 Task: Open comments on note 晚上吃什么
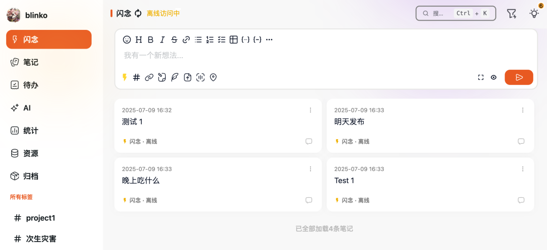[x=309, y=200]
